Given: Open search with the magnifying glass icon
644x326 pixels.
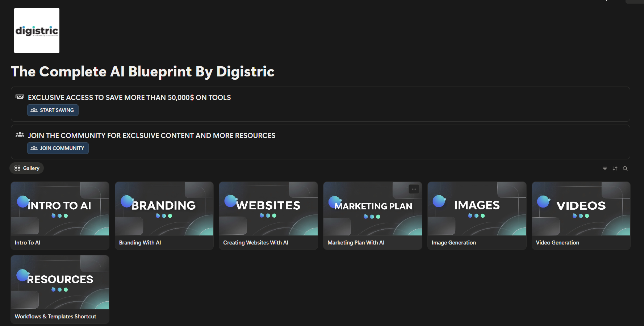Looking at the screenshot, I should tap(626, 168).
